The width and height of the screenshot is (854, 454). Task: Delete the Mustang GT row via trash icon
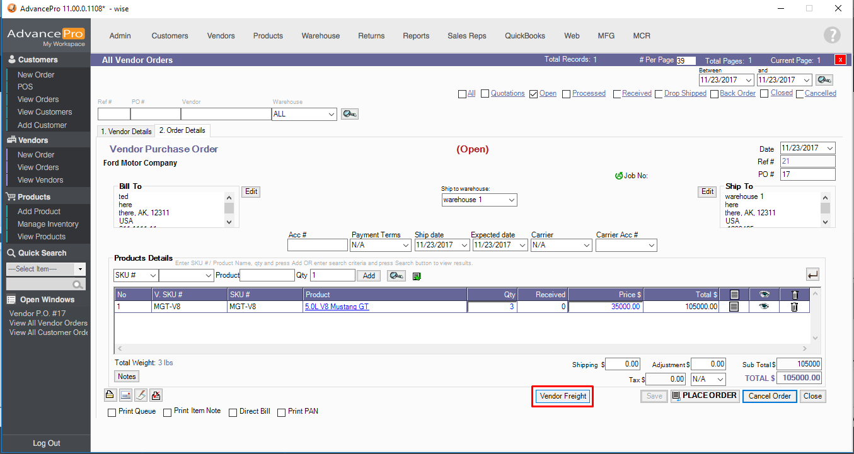pyautogui.click(x=794, y=307)
